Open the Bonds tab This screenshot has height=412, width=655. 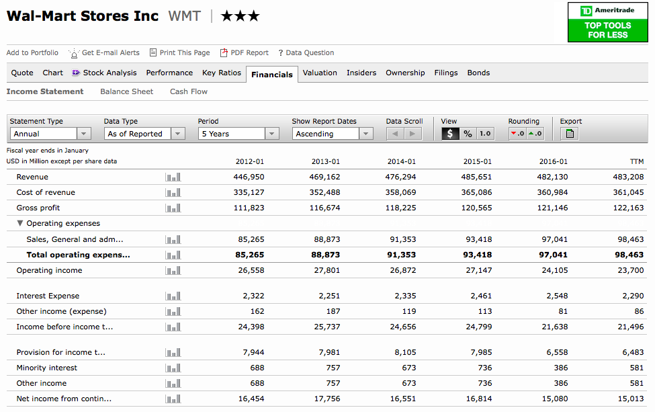coord(478,73)
